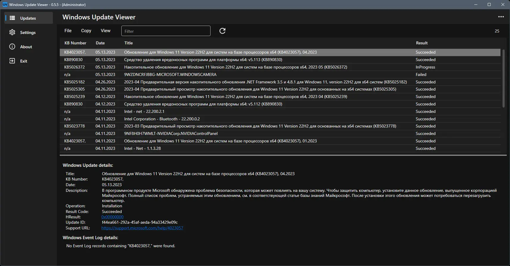510x266 pixels.
Task: Open the View menu
Action: pyautogui.click(x=106, y=31)
